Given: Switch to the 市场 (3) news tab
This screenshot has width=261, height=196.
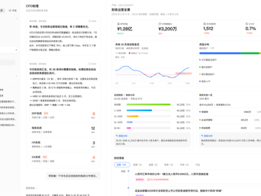Looking at the screenshot, I should pyautogui.click(x=184, y=165).
